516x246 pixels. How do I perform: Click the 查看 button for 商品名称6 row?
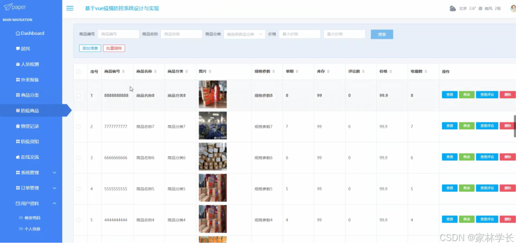pos(449,157)
